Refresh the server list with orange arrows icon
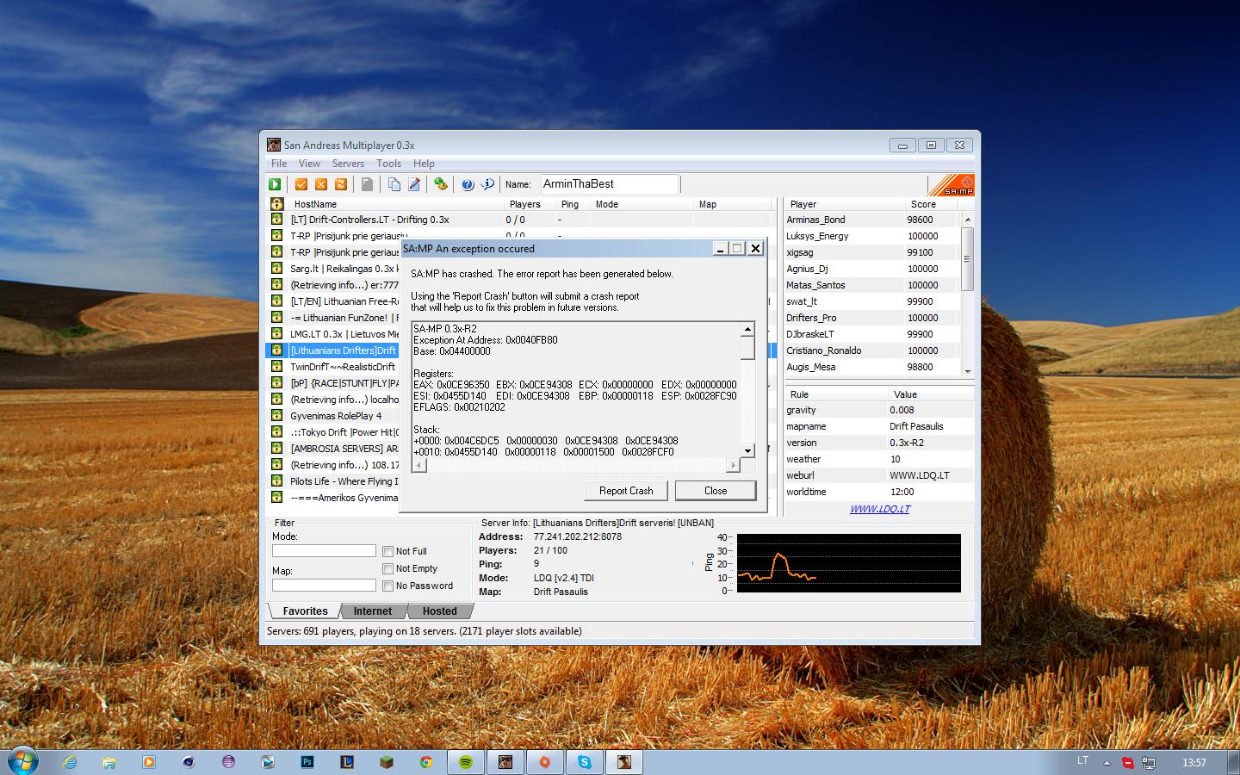Image resolution: width=1240 pixels, height=775 pixels. (341, 184)
